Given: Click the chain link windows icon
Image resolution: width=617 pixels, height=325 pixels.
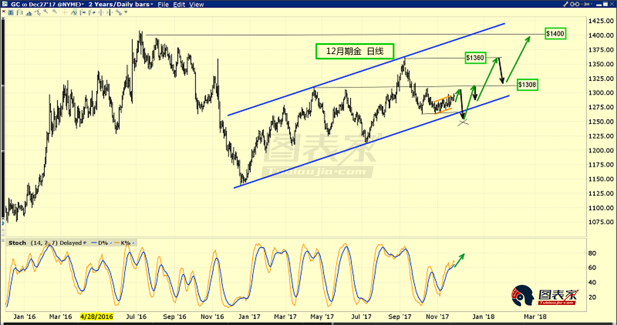Looking at the screenshot, I should tap(574, 4).
